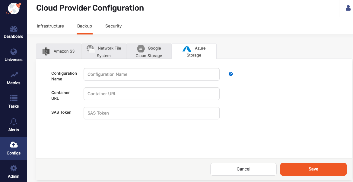Image resolution: width=353 pixels, height=182 pixels.
Task: Click the YugabyteDB logo
Action: [13, 8]
